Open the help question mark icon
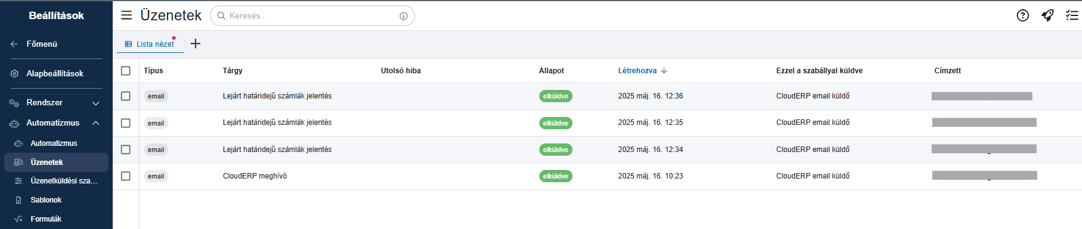 1023,15
